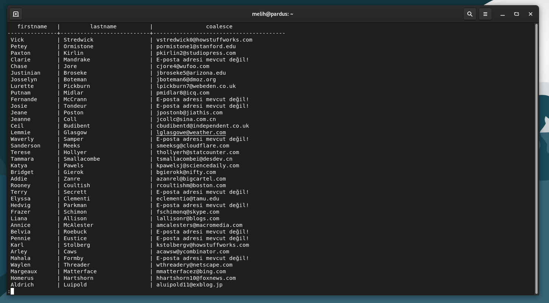Click the name Clarie
The width and height of the screenshot is (549, 303).
(x=21, y=60)
